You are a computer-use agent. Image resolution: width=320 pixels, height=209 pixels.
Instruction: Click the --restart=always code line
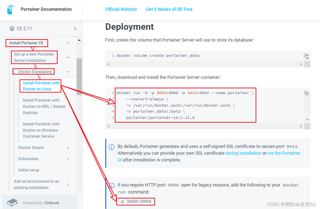tap(147, 99)
